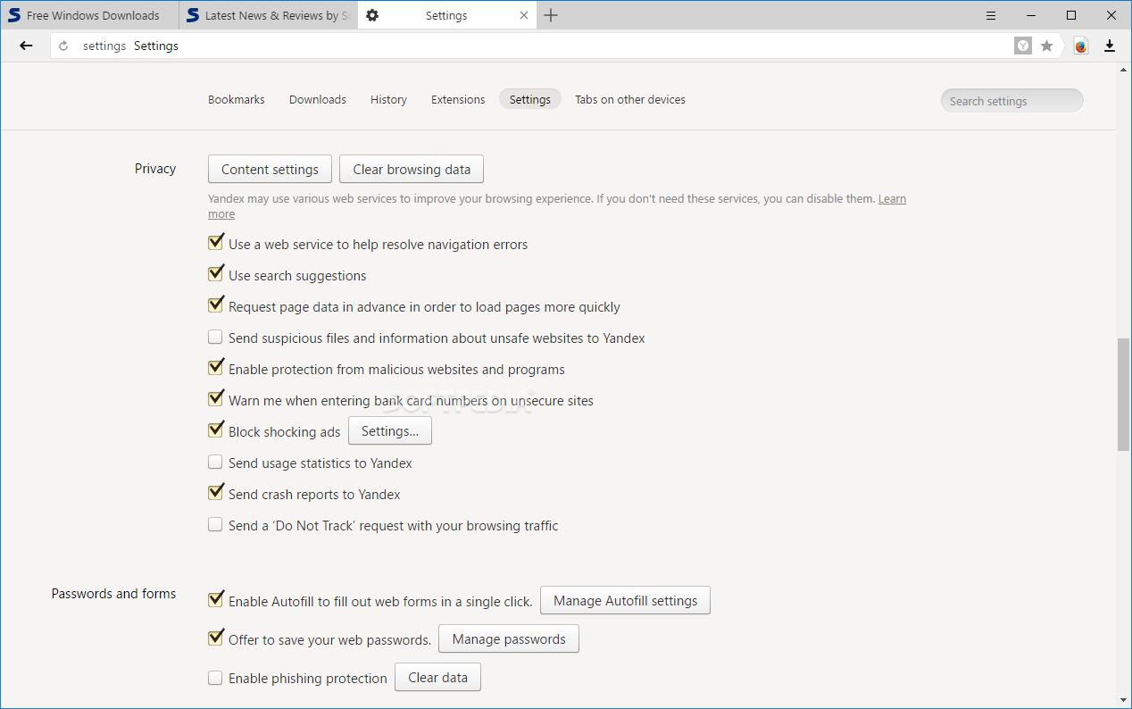Open the extension icon beside the address bar
This screenshot has height=709, width=1132.
pos(1081,46)
